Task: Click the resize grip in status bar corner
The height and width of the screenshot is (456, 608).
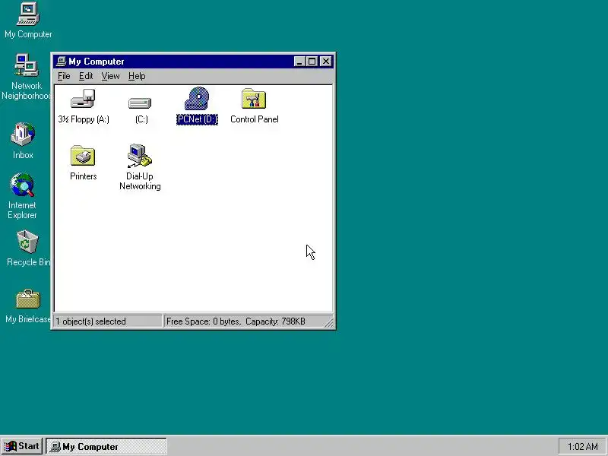Action: coord(329,322)
